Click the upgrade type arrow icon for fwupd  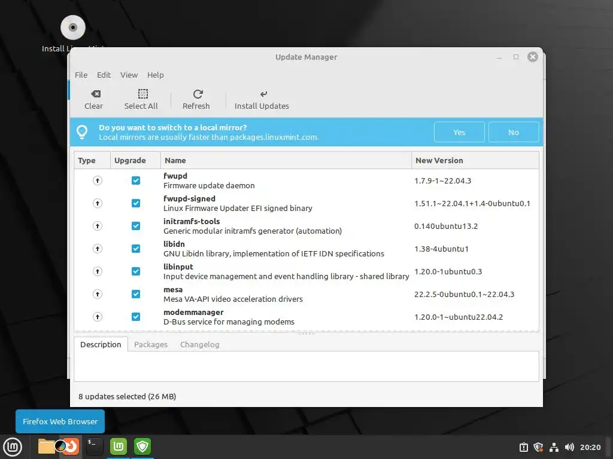point(98,180)
